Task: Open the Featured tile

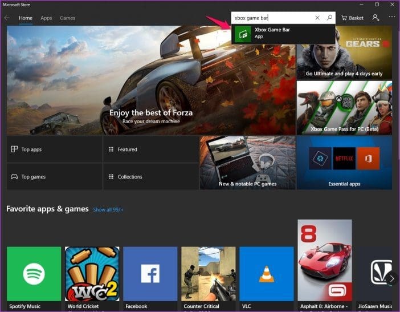Action: pos(151,149)
